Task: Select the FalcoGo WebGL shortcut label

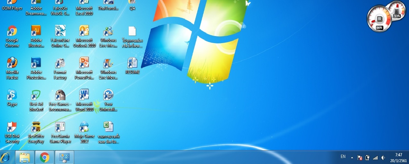Action: 60,11
